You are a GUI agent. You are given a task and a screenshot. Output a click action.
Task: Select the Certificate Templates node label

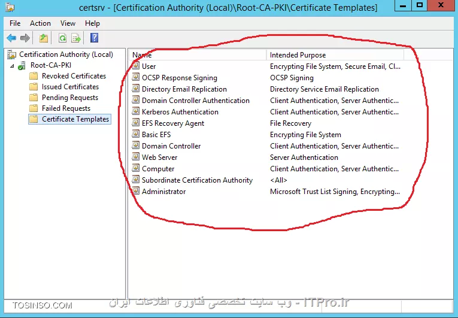point(75,119)
